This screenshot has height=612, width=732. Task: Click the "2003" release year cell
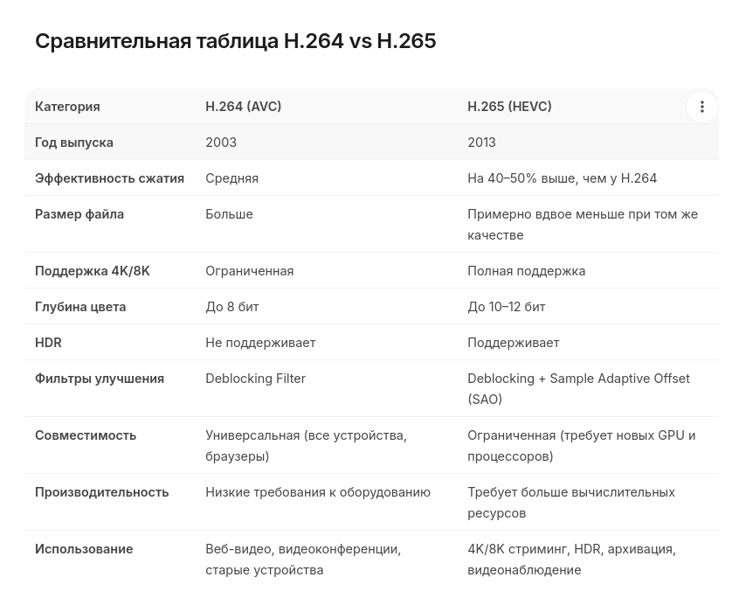point(221,143)
